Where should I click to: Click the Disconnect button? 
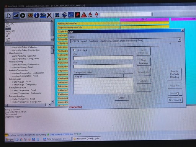[x=175, y=100]
